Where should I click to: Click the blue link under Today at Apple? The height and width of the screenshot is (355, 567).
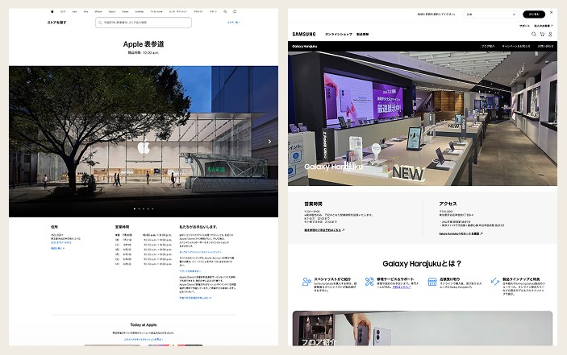pyautogui.click(x=144, y=339)
